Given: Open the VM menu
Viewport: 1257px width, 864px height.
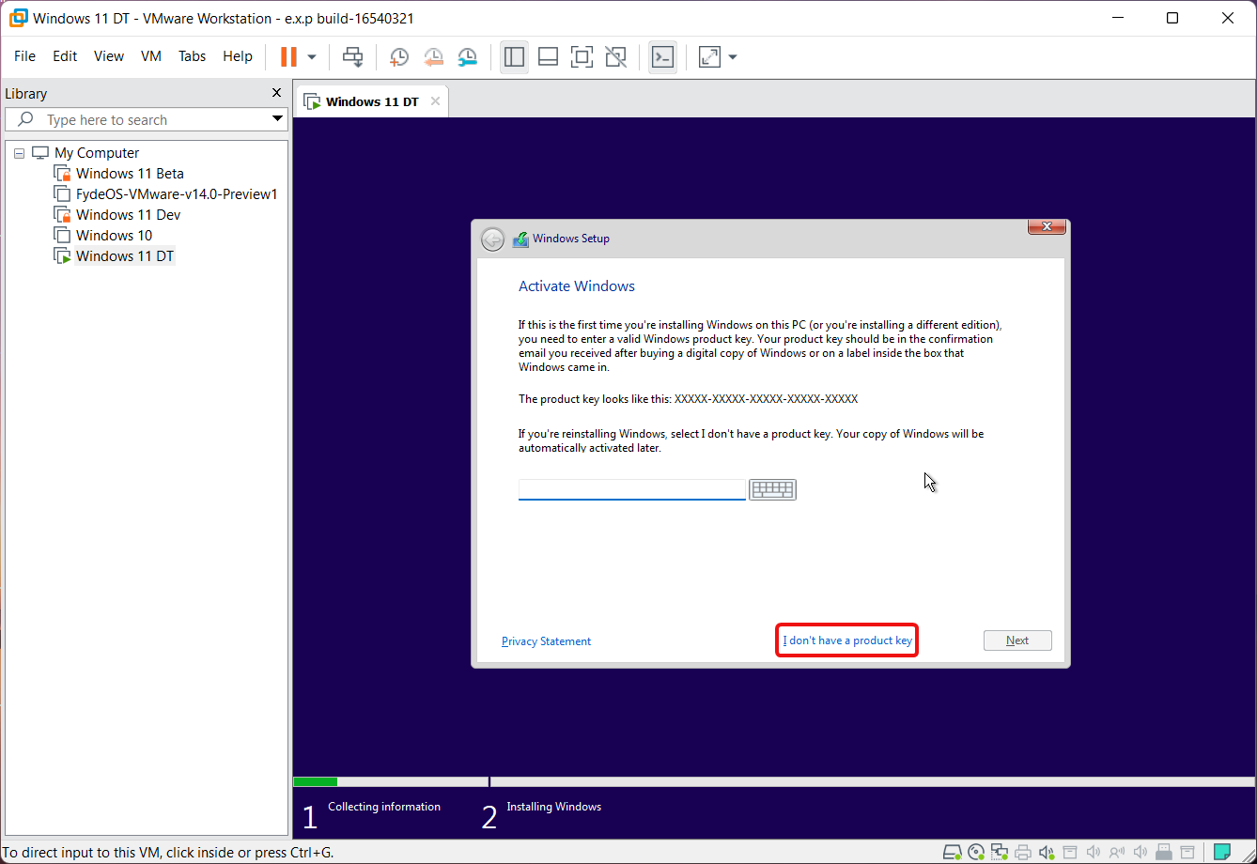Looking at the screenshot, I should click(x=151, y=56).
